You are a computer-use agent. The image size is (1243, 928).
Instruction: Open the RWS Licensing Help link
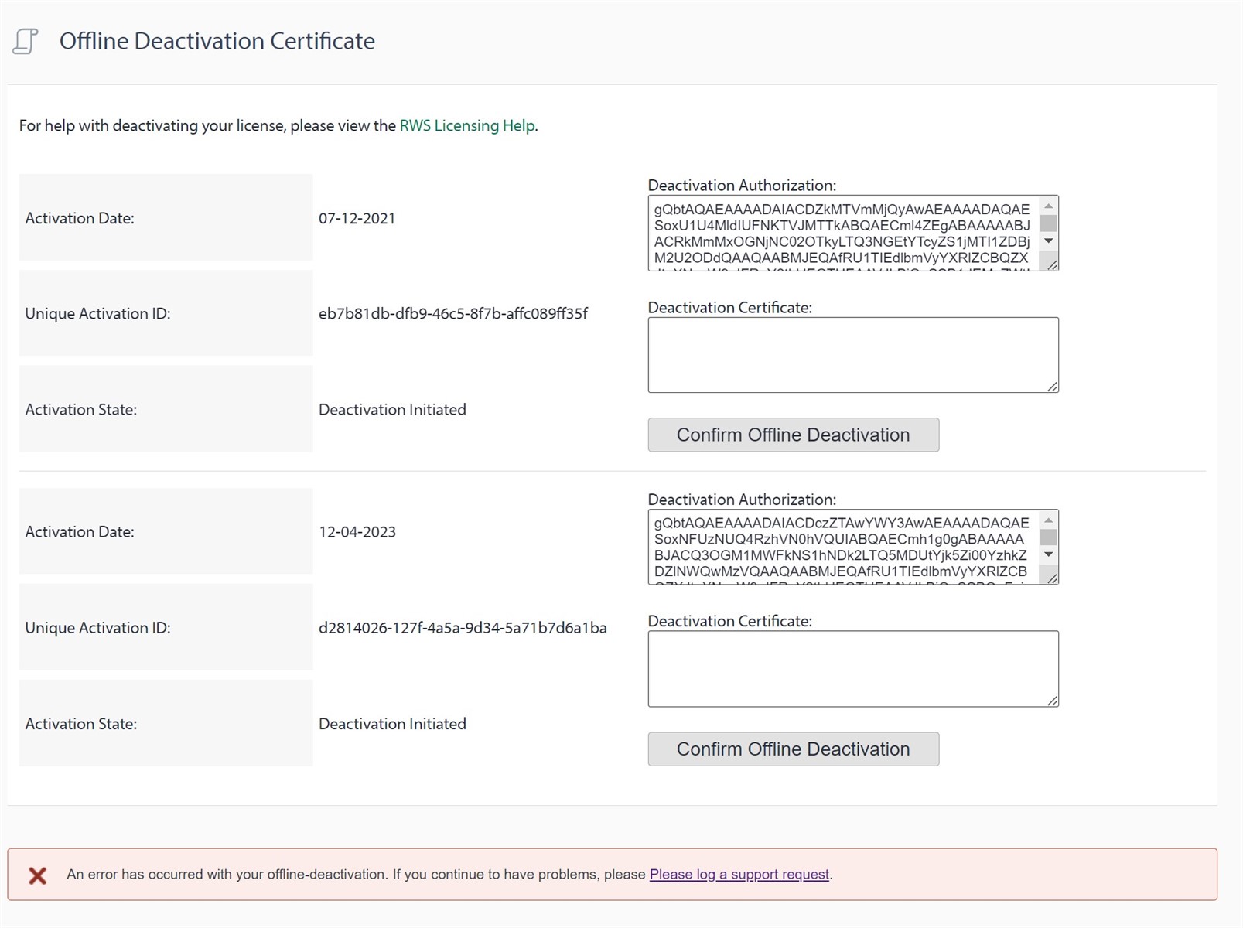tap(466, 125)
